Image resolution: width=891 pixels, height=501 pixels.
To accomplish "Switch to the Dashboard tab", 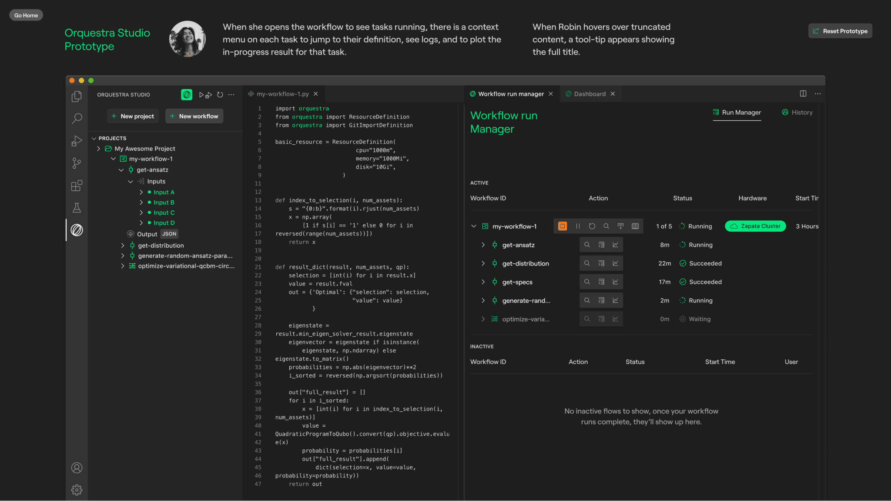I will (590, 94).
